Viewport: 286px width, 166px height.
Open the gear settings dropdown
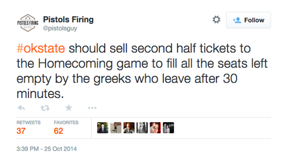coord(216,20)
